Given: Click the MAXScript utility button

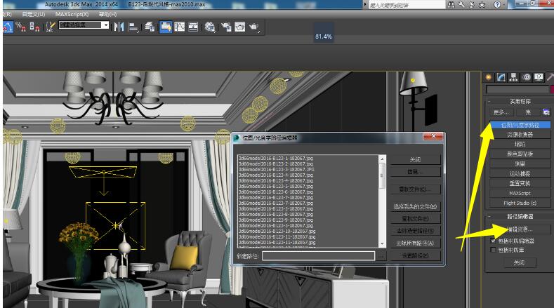Looking at the screenshot, I should tap(520, 193).
